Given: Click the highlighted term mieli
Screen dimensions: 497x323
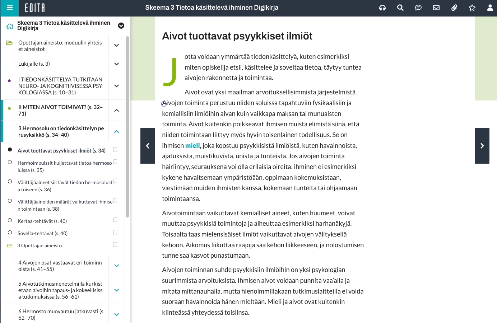Looking at the screenshot, I should (x=192, y=145).
